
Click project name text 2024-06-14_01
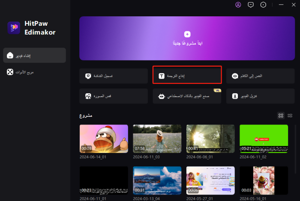[x=93, y=157]
